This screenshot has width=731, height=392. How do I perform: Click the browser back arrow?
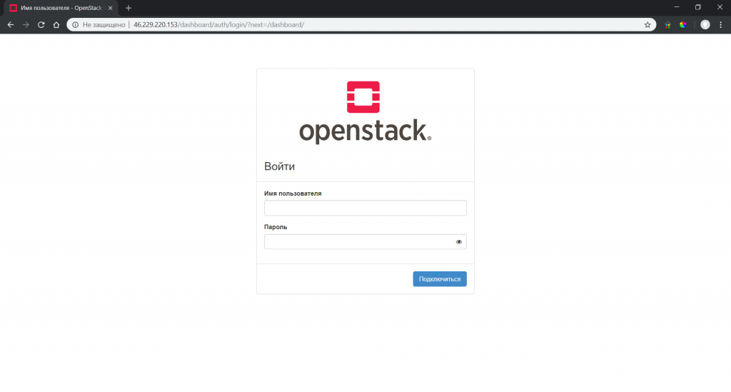pos(11,25)
